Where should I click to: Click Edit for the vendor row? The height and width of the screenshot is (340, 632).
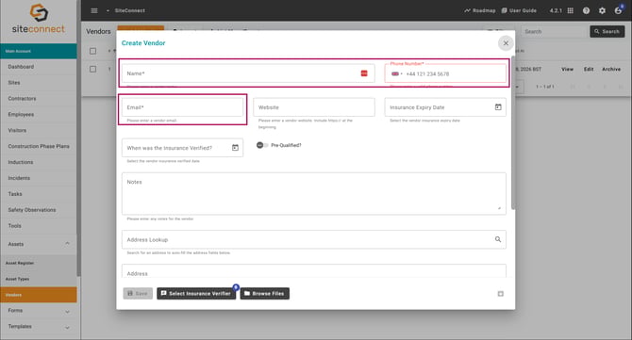click(589, 69)
